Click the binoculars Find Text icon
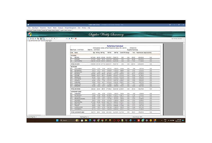The image size is (212, 143). [69, 39]
